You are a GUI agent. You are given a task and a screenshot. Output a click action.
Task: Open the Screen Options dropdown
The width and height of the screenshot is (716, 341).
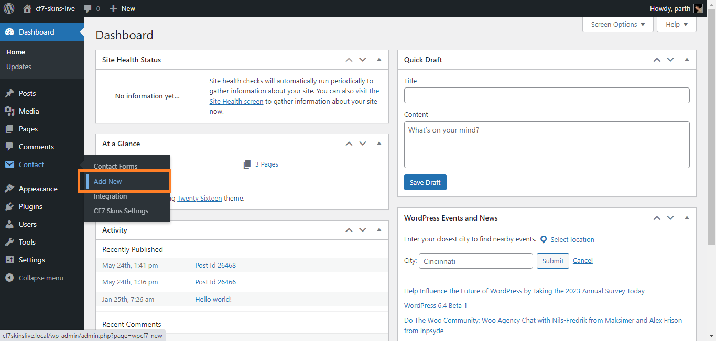(617, 25)
